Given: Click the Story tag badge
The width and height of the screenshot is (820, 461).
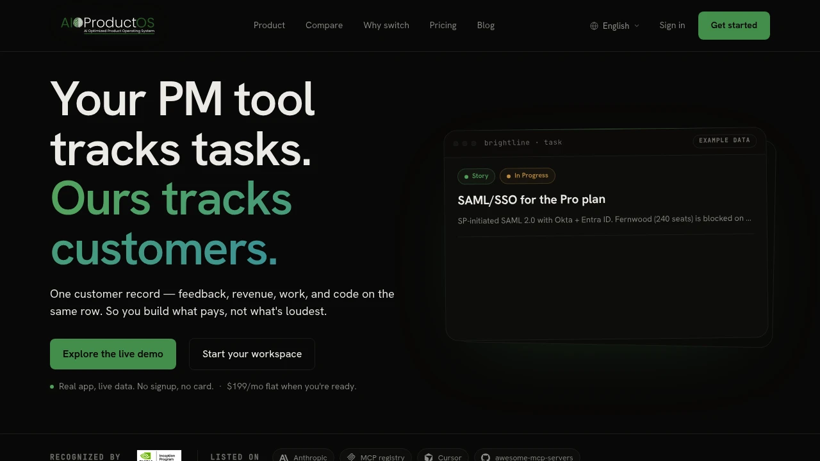Looking at the screenshot, I should click(x=476, y=176).
